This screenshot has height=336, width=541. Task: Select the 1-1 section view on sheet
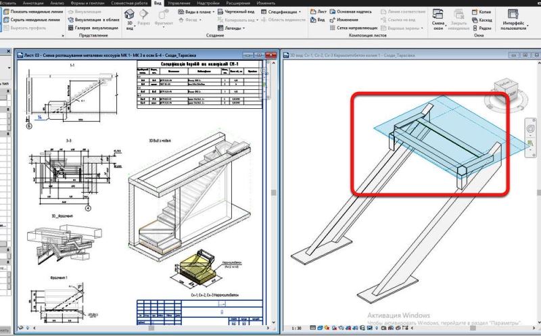coord(73,97)
